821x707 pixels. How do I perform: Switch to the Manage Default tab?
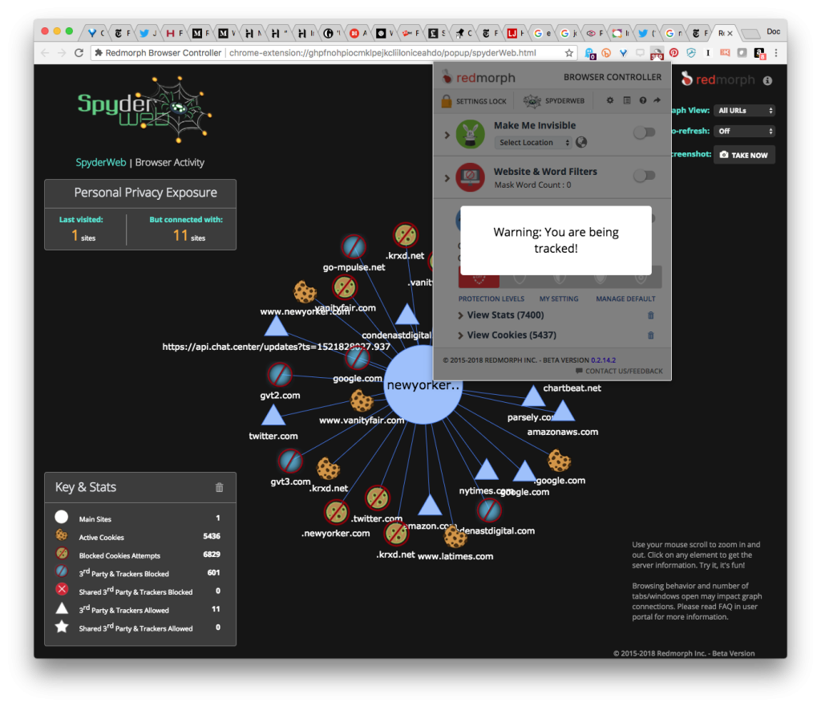pos(625,299)
